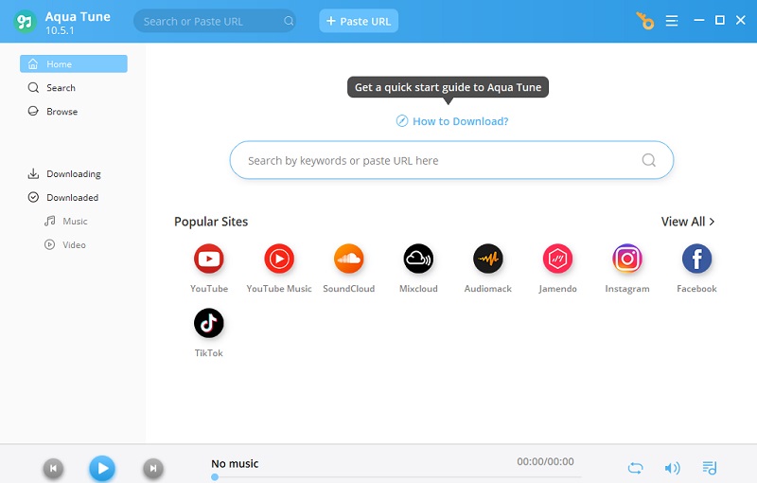Mute the volume speaker icon

click(x=672, y=468)
